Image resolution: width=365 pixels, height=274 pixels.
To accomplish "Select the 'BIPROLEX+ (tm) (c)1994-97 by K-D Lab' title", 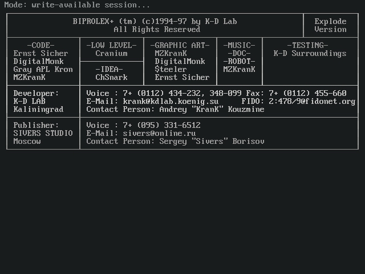I will click(x=155, y=22).
